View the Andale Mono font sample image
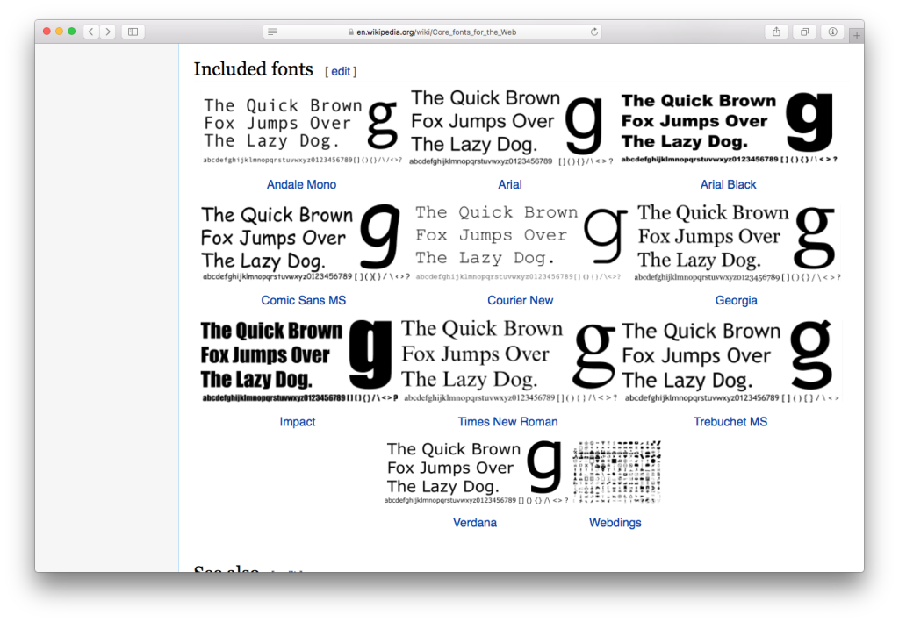This screenshot has height=622, width=899. (x=301, y=131)
